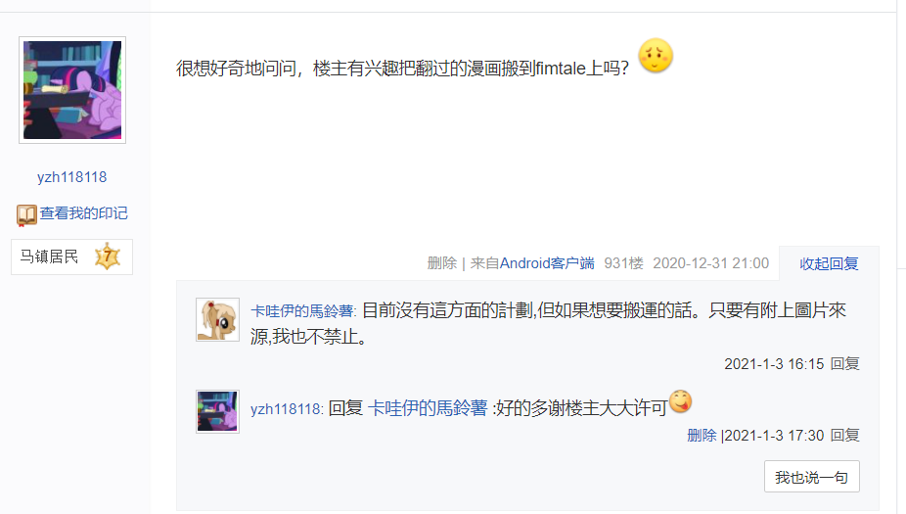
Task: Click the tongue-out emoji in the reply
Action: 681,401
